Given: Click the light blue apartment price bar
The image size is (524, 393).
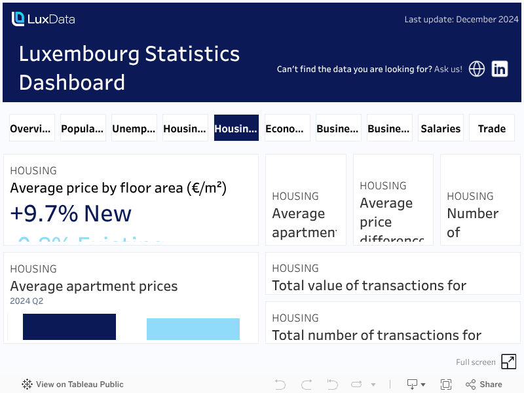Looking at the screenshot, I should point(193,329).
